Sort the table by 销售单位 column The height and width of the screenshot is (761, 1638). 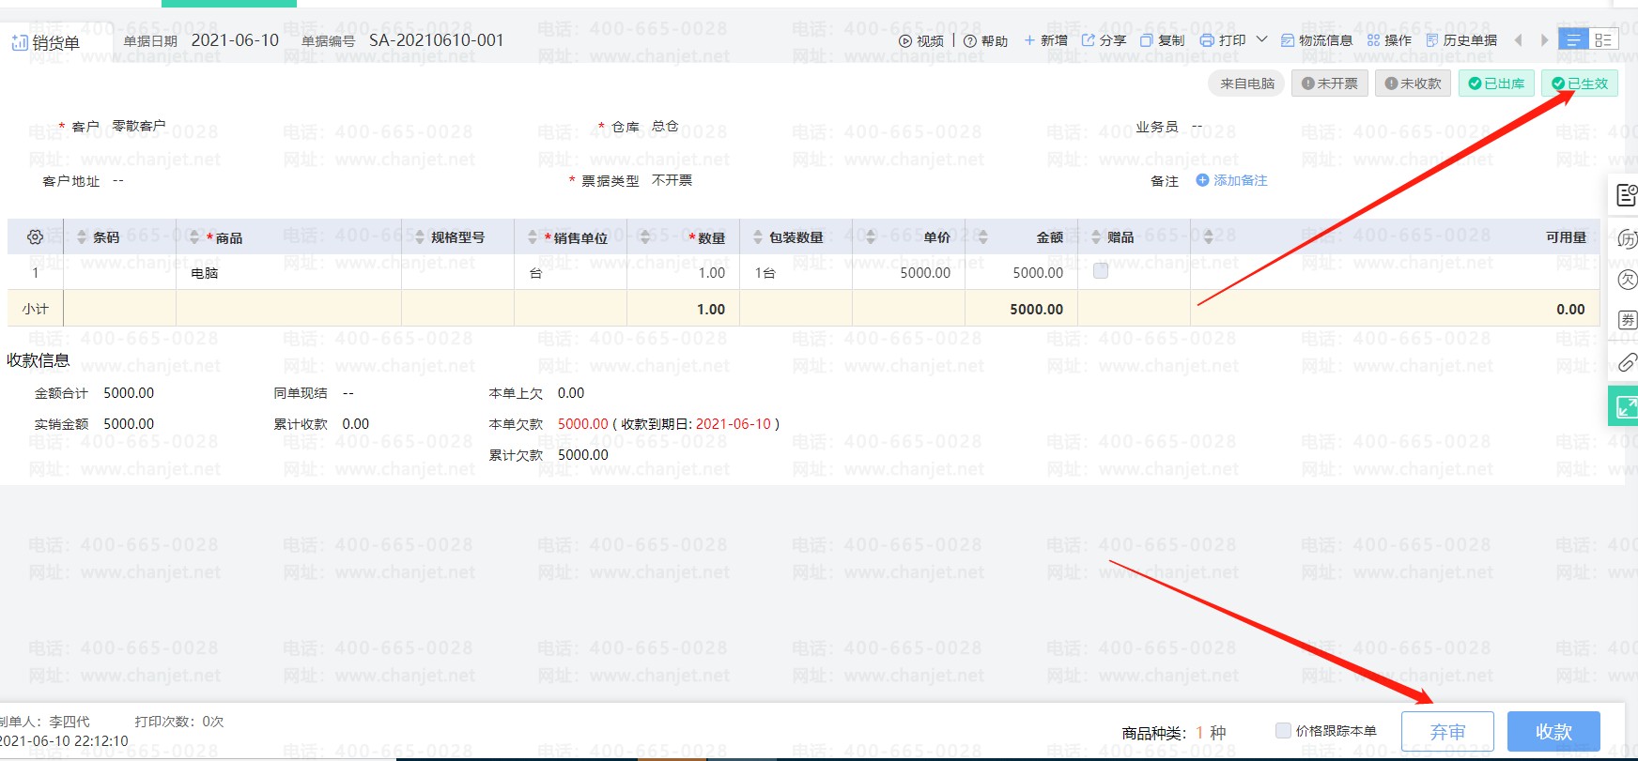(533, 236)
